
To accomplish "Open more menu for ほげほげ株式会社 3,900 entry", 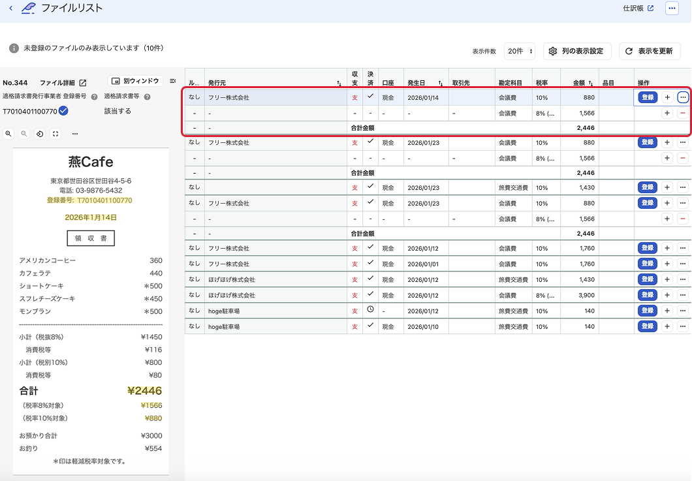I will tap(683, 295).
